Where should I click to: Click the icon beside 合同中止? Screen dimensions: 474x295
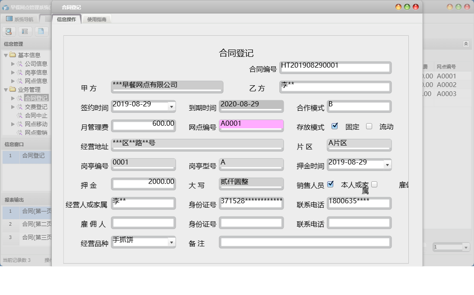coord(20,115)
